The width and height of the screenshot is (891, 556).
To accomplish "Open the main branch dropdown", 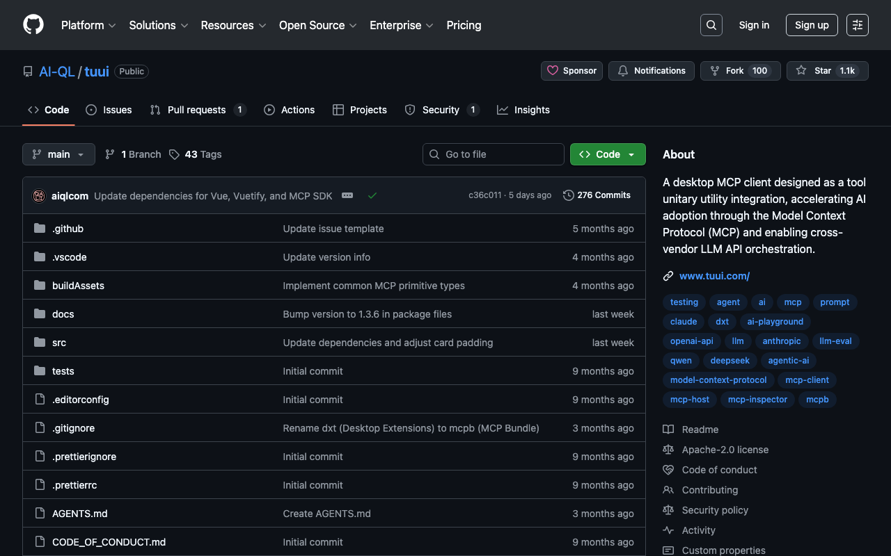I will point(58,154).
